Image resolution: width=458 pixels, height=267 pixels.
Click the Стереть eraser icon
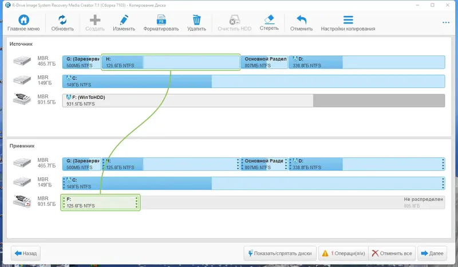pos(269,19)
